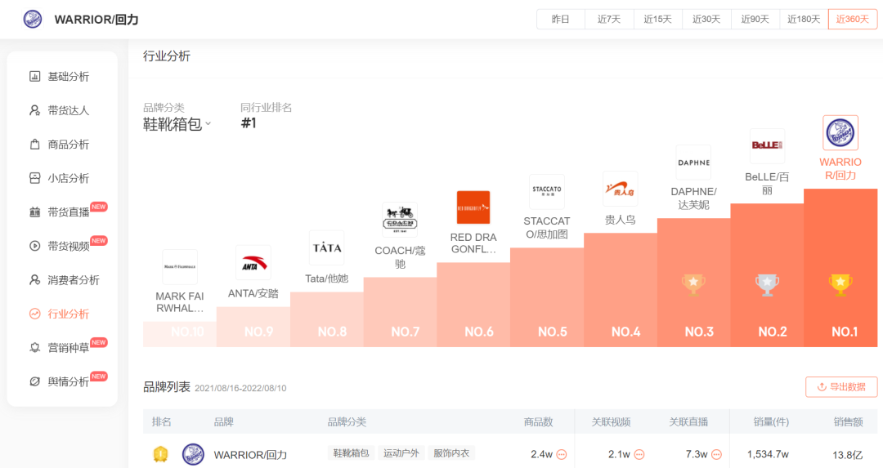
Task: Click the 带货达人 person icon
Action: [35, 110]
